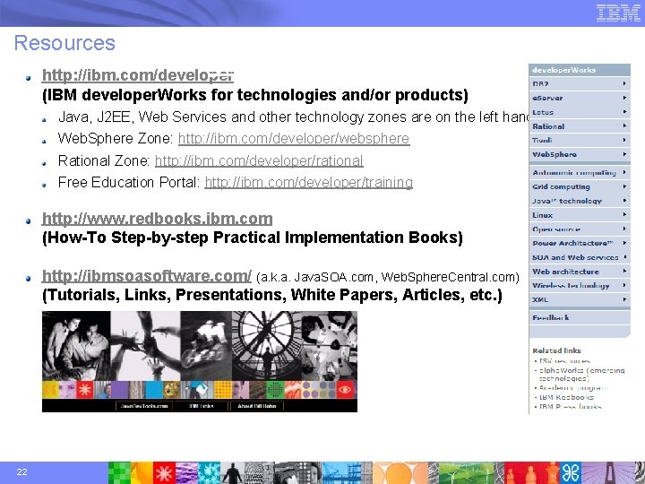Expand the Linux menu arrow

[624, 214]
